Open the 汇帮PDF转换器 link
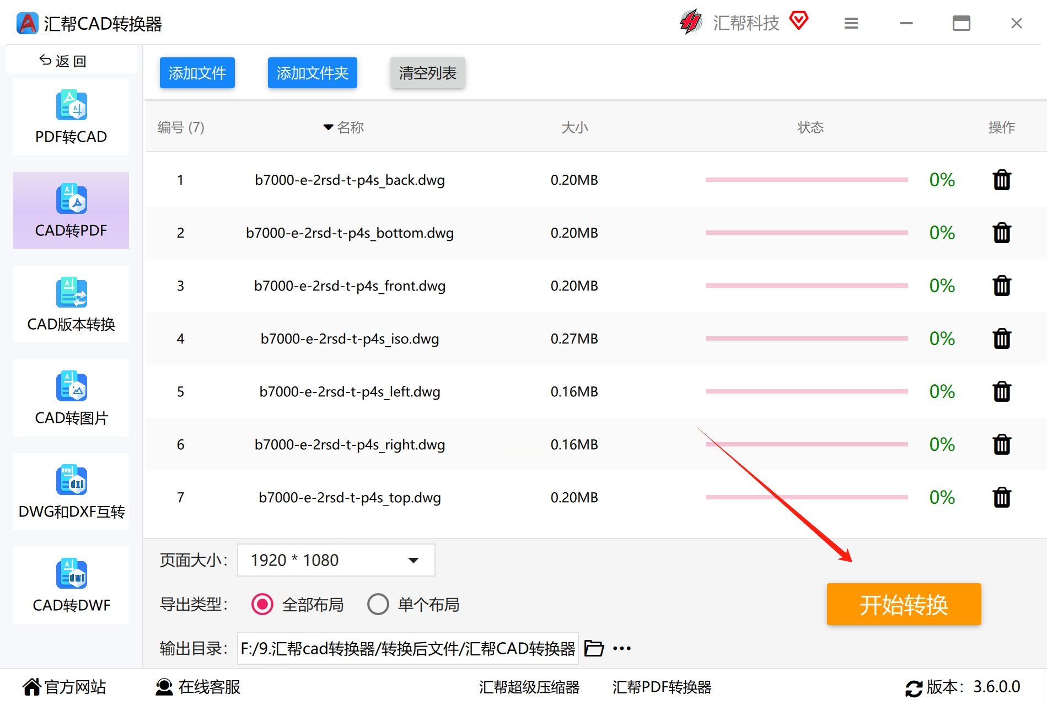The height and width of the screenshot is (705, 1047). pos(662,687)
